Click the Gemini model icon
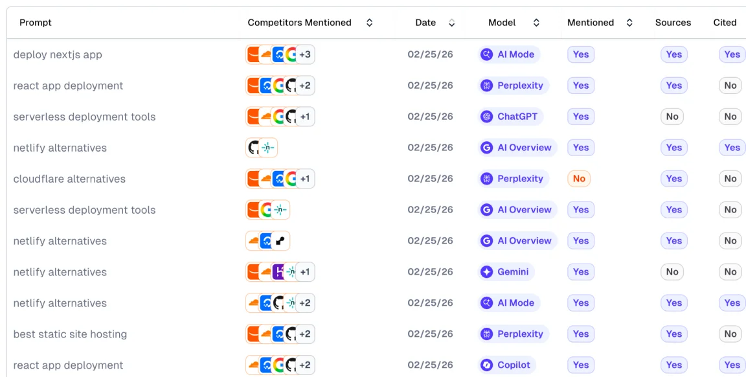Viewport: 746px width, 377px height. [x=487, y=272]
